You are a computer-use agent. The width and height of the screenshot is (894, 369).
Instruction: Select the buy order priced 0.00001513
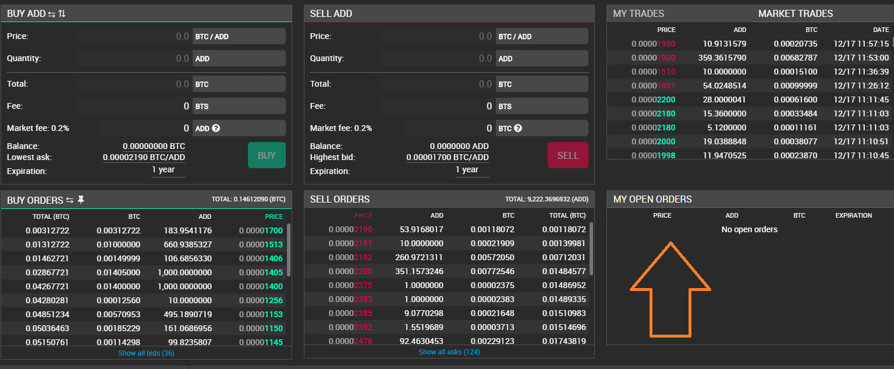click(x=144, y=244)
